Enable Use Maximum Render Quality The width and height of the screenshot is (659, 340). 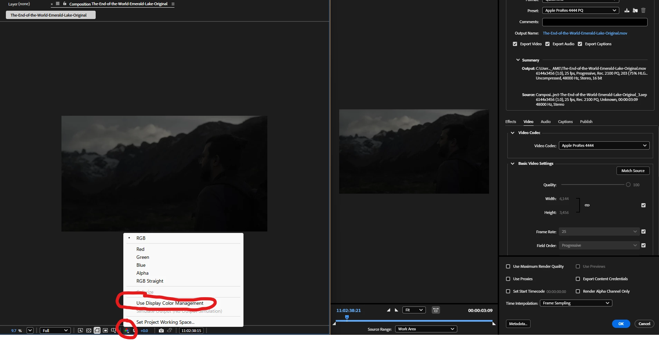[x=508, y=266]
